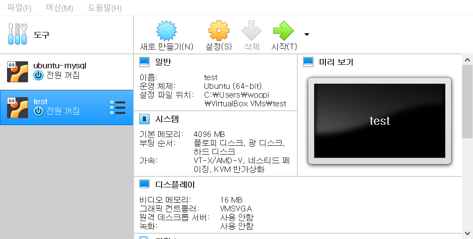Click the 미리 보기 monitor icon
The image size is (473, 239).
pyautogui.click(x=308, y=62)
